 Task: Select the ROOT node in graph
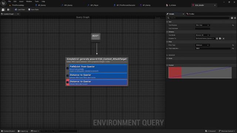[96, 36]
